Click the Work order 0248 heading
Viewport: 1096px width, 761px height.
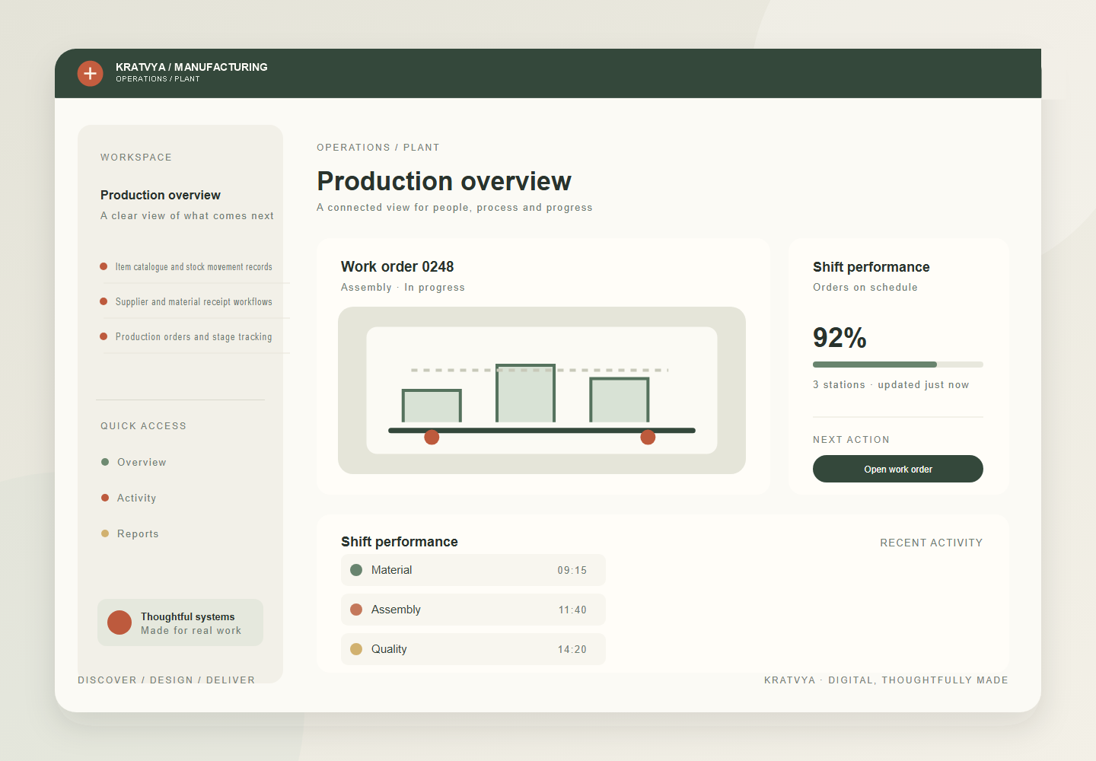click(x=397, y=266)
